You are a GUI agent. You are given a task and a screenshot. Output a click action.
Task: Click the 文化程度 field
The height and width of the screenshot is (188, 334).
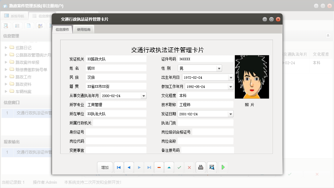click(206, 96)
